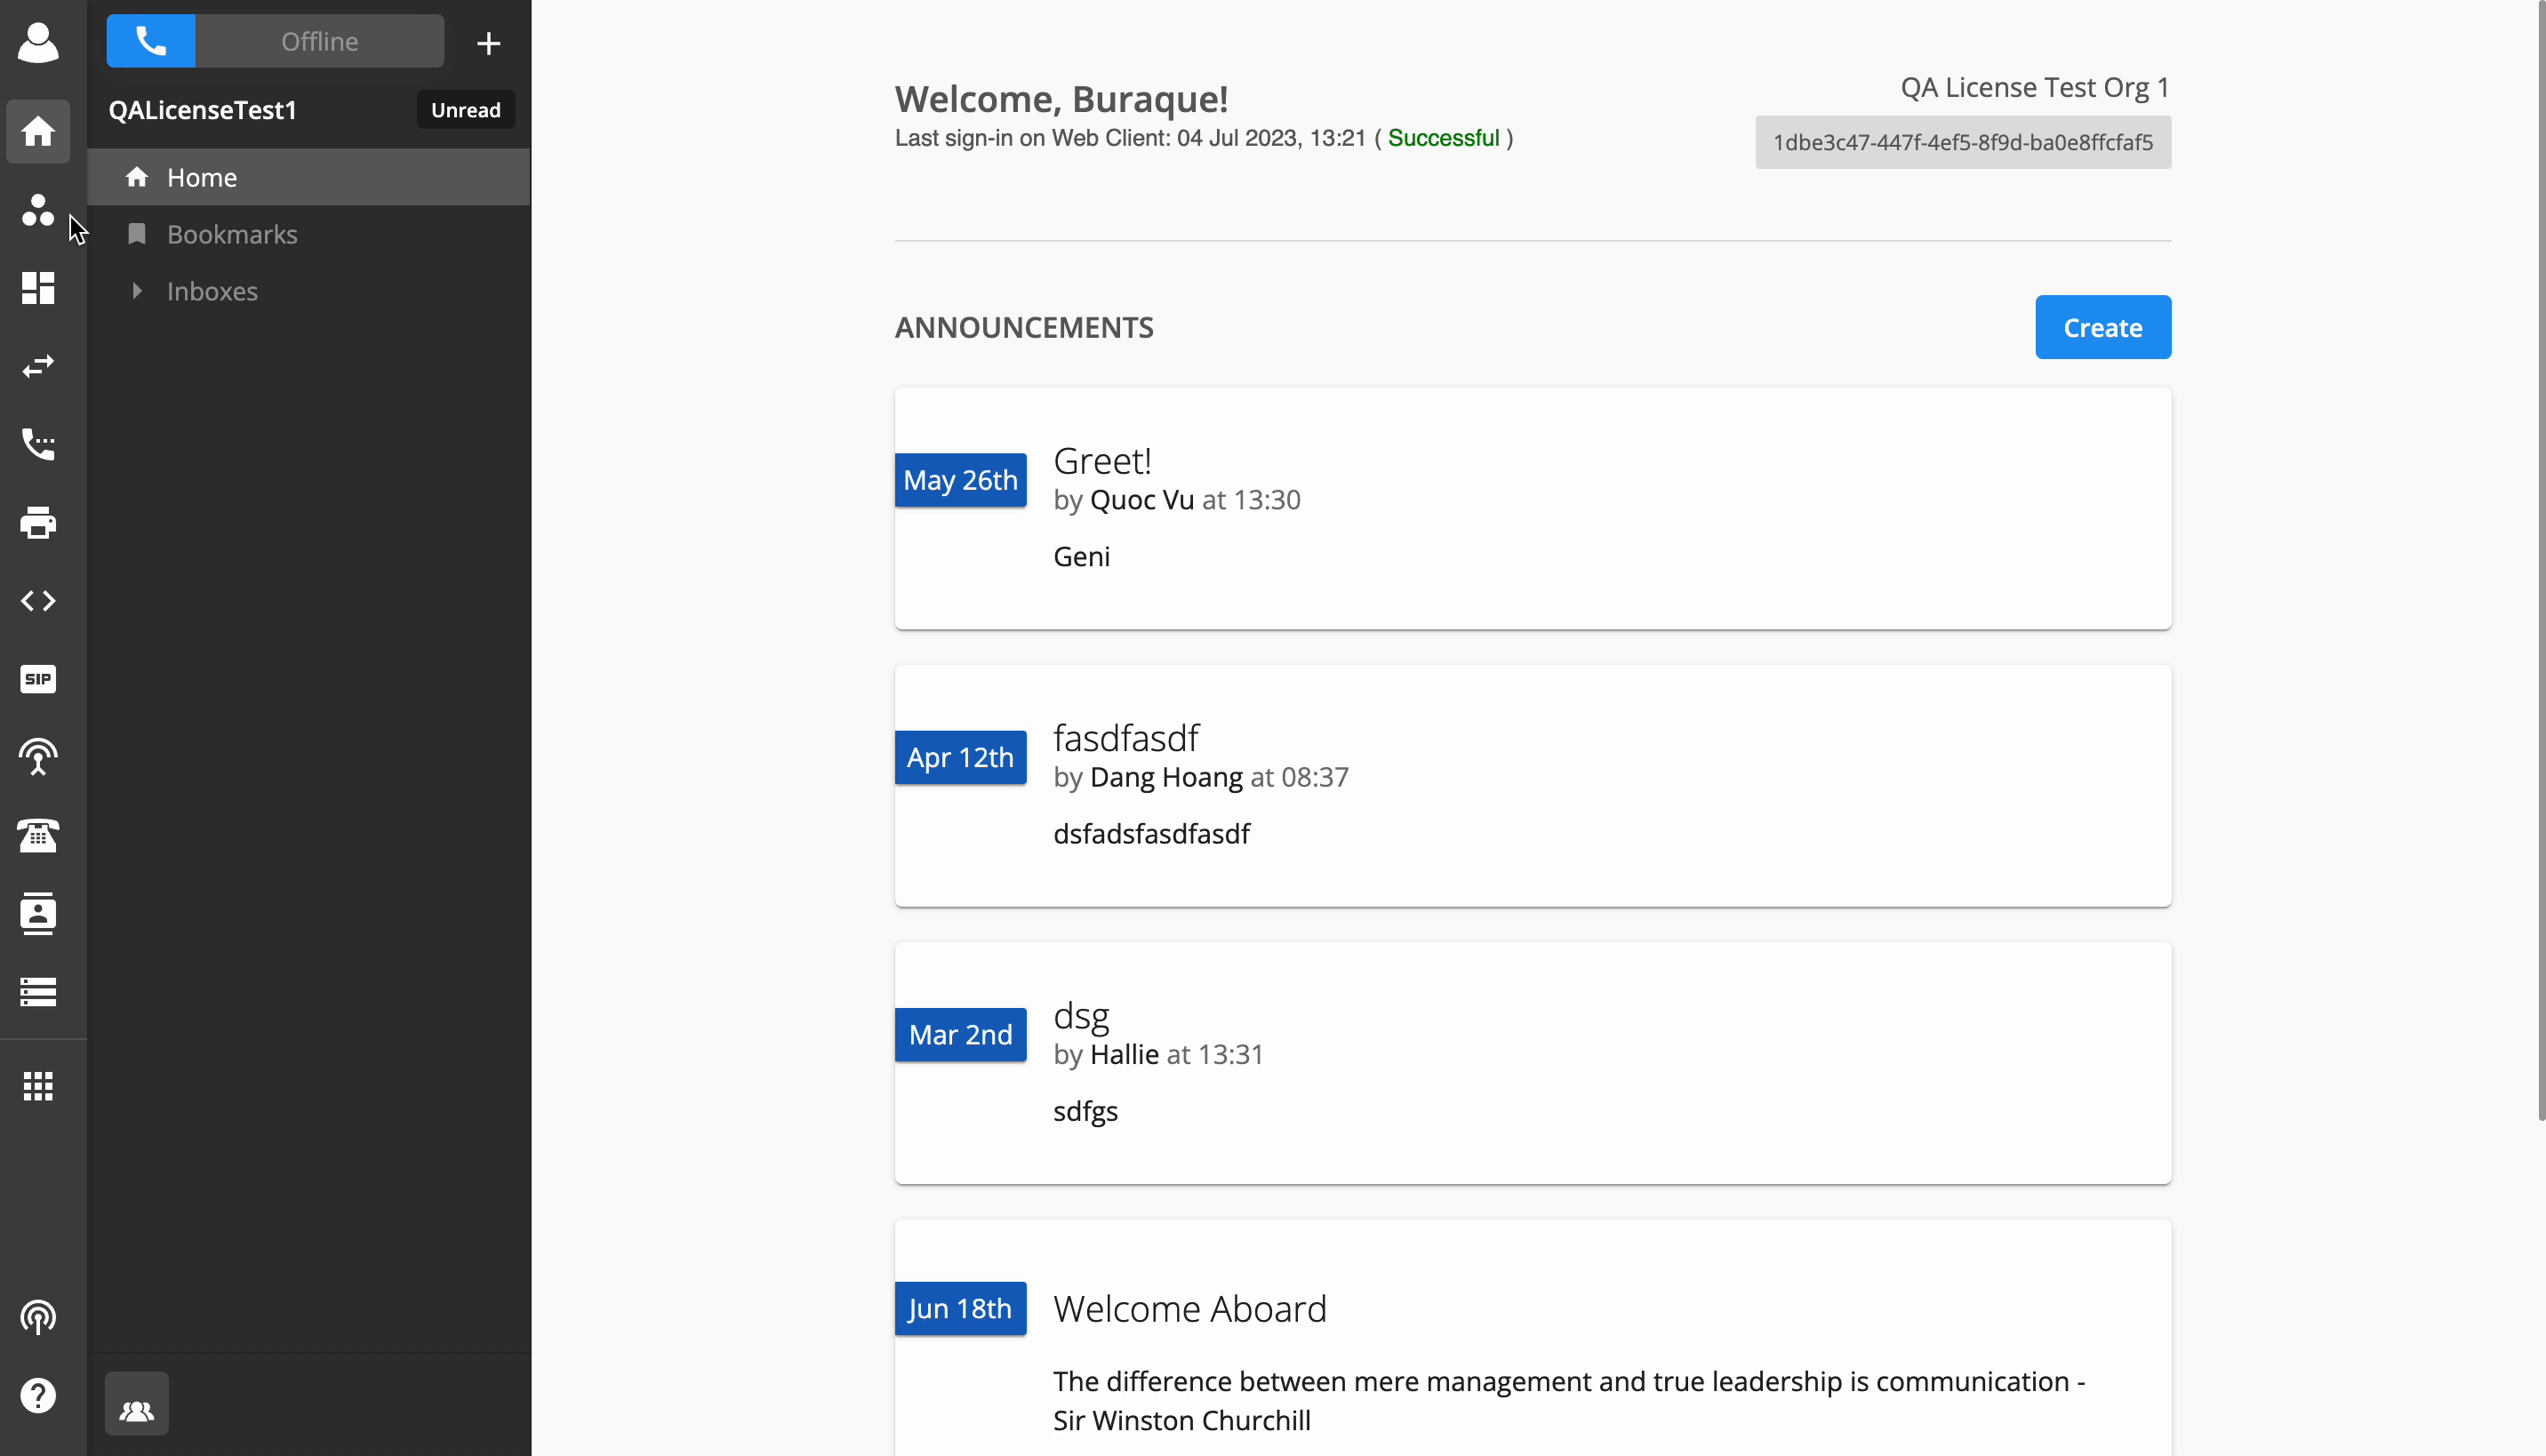Screen dimensions: 2546x1456
Task: Click the dsfadsfasdfasdf body text
Action: point(1151,834)
